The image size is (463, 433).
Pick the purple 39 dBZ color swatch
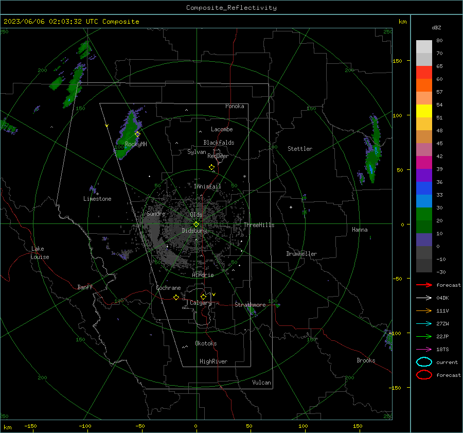[424, 175]
